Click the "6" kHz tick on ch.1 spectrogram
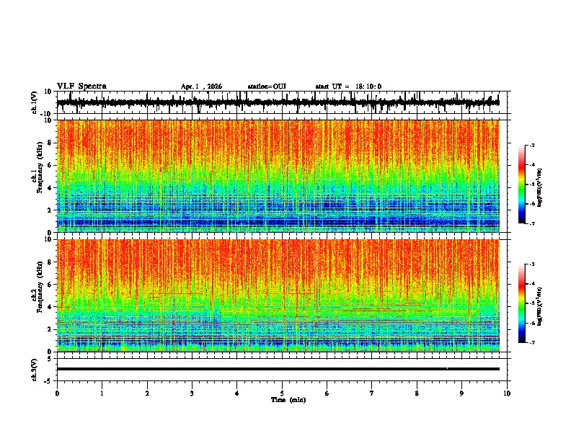571x441 pixels. pyautogui.click(x=50, y=165)
